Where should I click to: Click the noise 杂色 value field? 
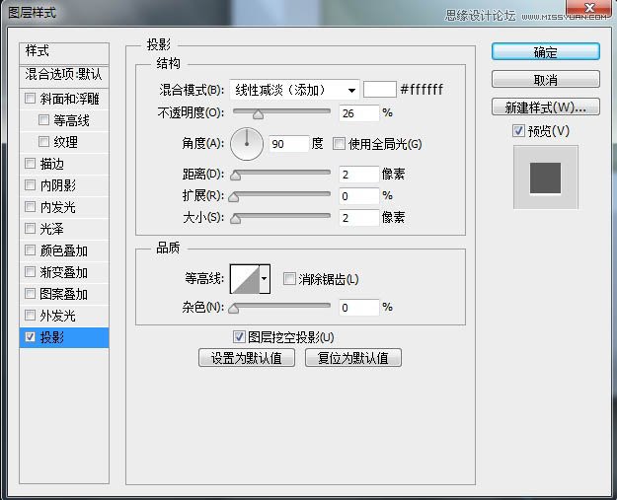359,308
